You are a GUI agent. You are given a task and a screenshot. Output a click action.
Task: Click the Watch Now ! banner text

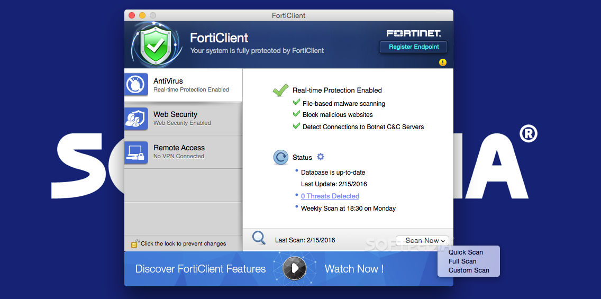pyautogui.click(x=354, y=269)
